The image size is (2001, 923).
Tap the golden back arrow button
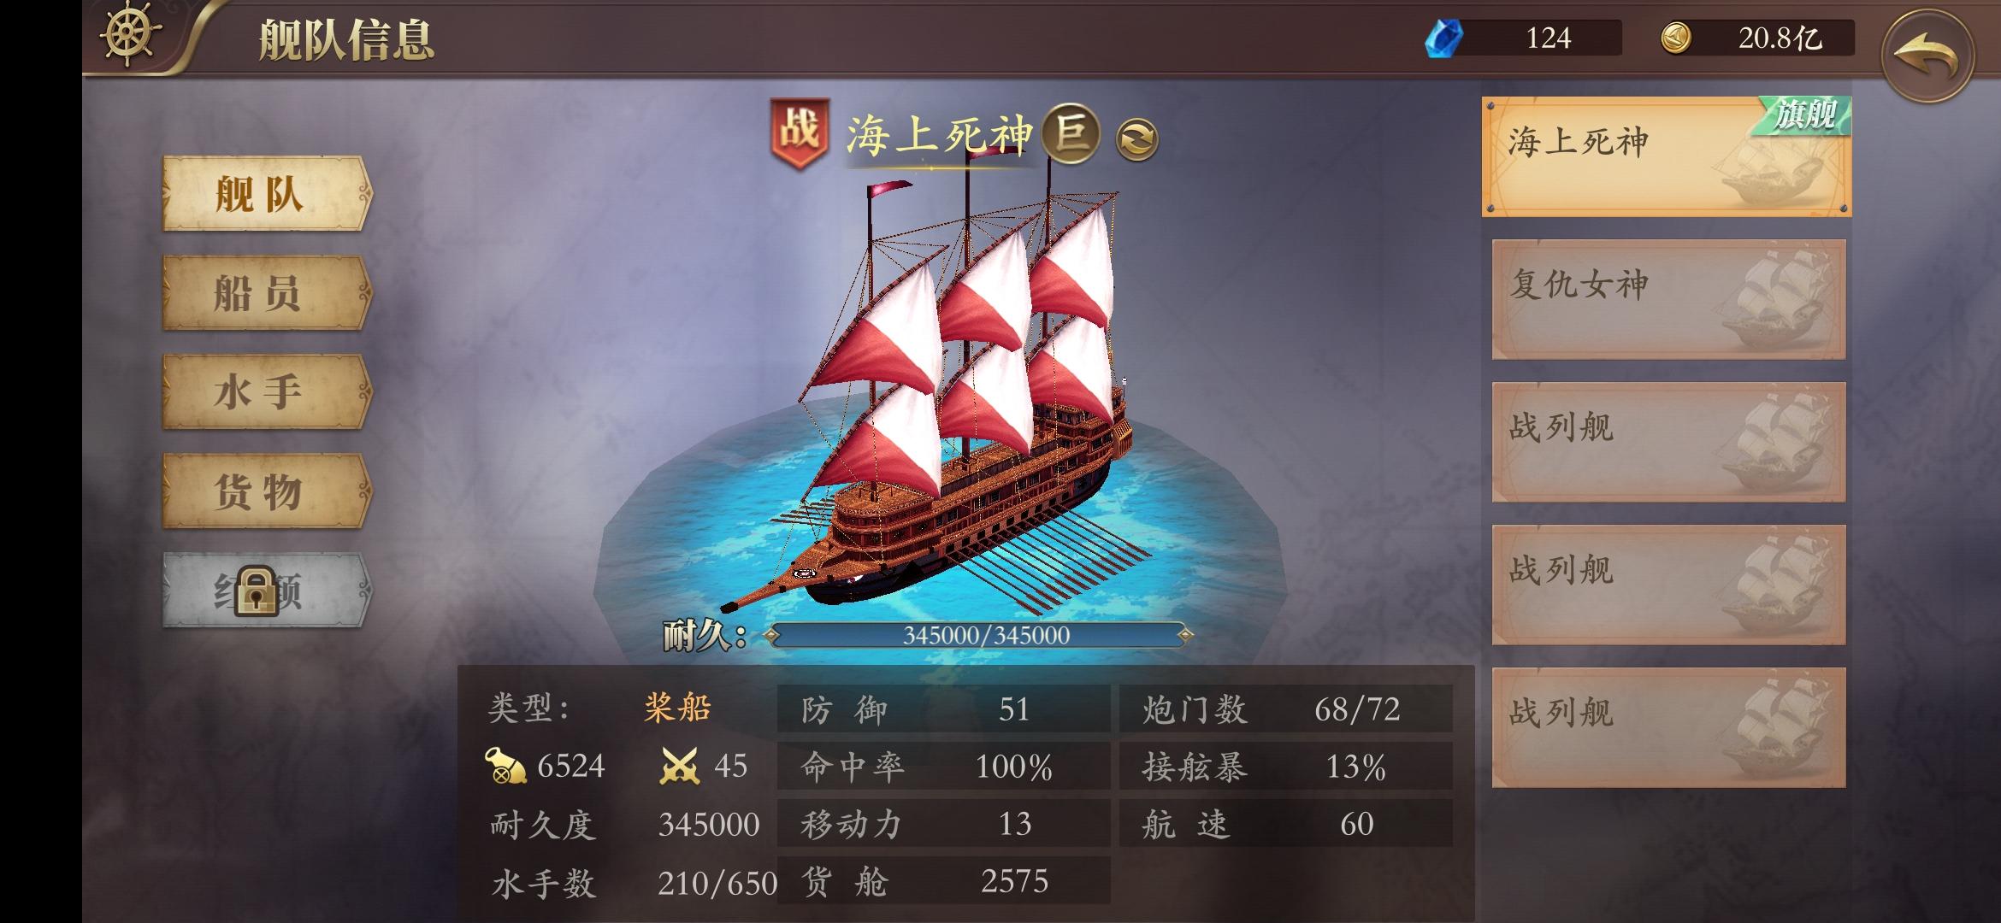pyautogui.click(x=1927, y=56)
